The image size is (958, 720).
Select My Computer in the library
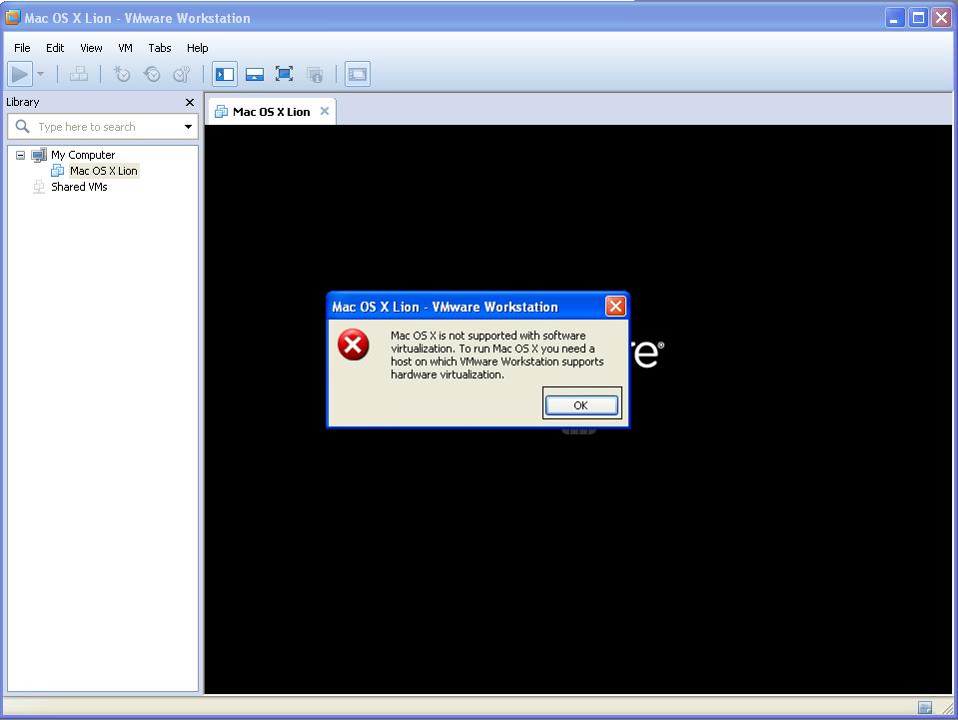pos(83,155)
